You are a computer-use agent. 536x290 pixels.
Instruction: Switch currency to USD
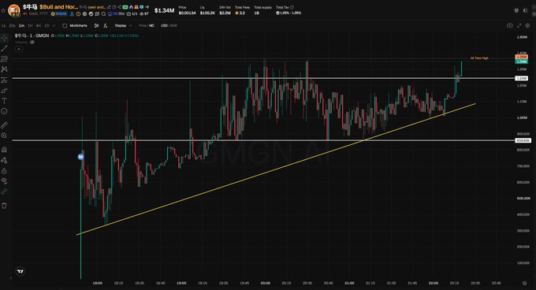point(165,26)
